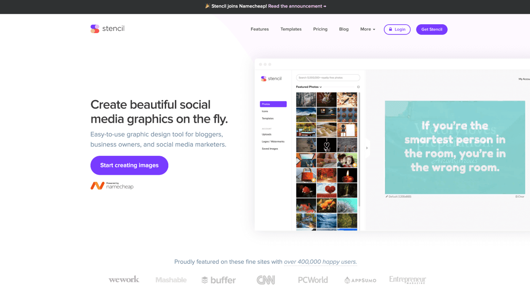530x293 pixels.
Task: Click the Stencil logo inside the app preview
Action: [271, 79]
